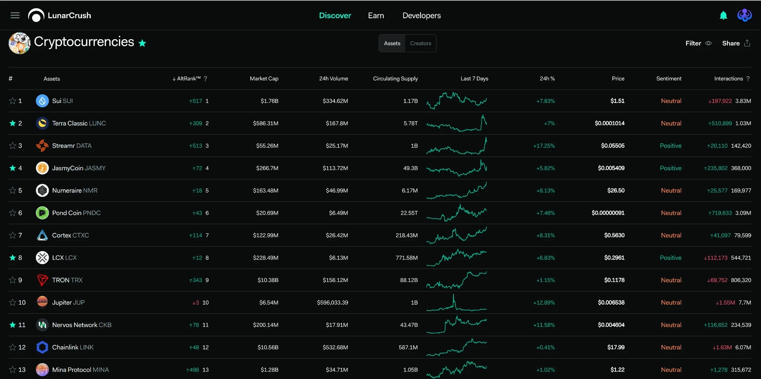Unfavorite Terra Classic with its star
This screenshot has height=379, width=761.
tap(13, 123)
